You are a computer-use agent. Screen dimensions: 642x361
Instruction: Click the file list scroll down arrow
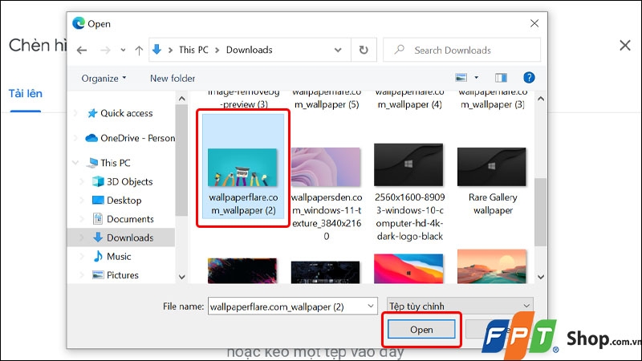(540, 277)
